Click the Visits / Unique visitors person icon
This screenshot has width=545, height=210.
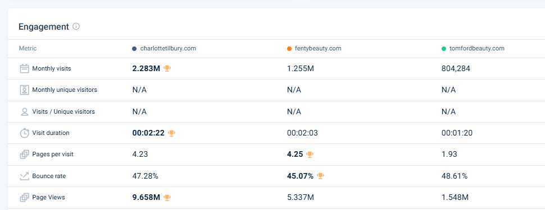pos(24,111)
